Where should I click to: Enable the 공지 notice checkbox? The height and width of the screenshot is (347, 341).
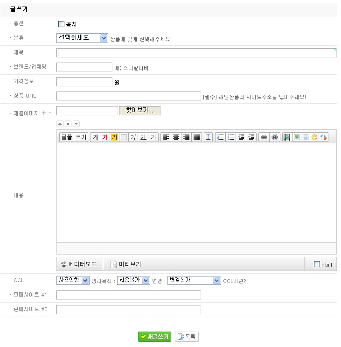(61, 24)
